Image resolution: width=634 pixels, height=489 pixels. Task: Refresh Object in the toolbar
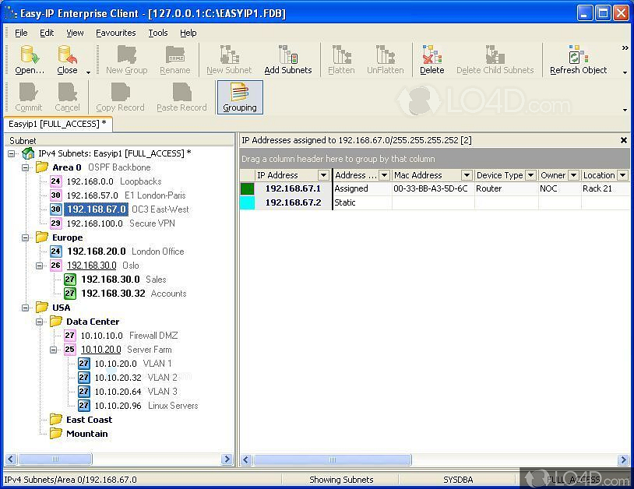click(x=578, y=58)
